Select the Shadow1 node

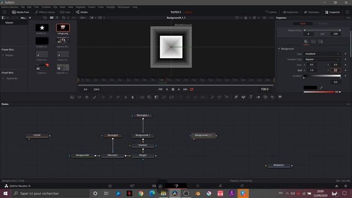coord(143,145)
